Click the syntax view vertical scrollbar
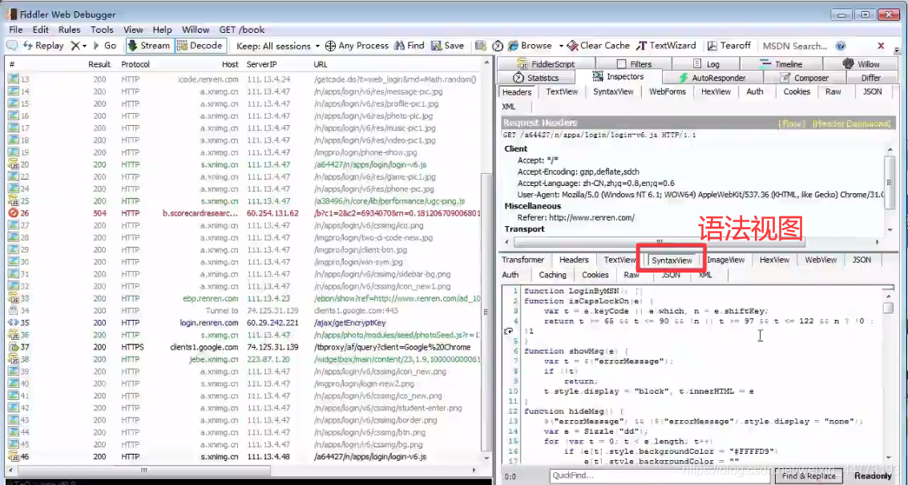Screen dimensions: 908x485 pyautogui.click(x=888, y=307)
